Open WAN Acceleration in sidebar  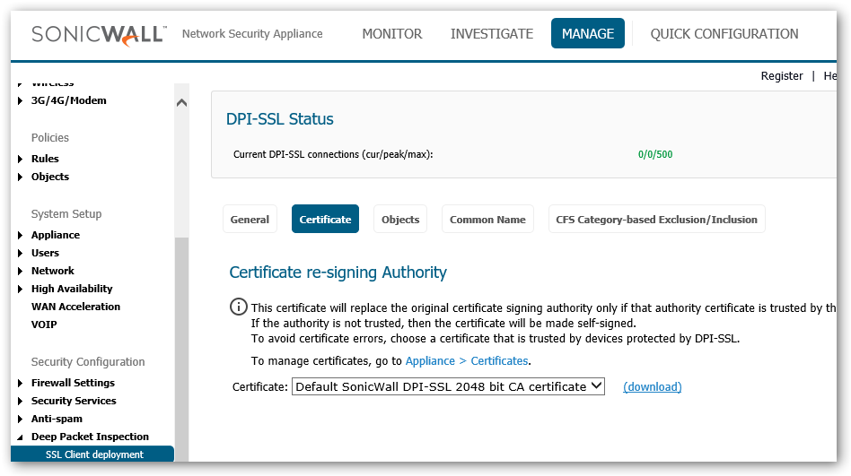[75, 307]
